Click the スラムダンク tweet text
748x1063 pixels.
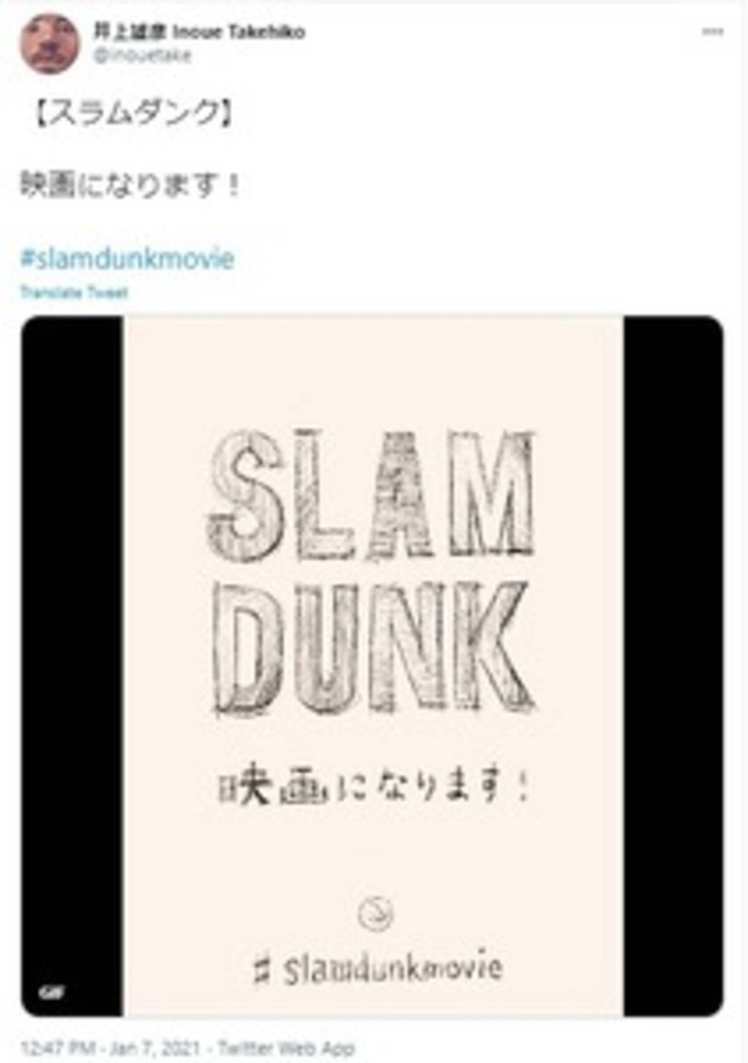tap(133, 114)
